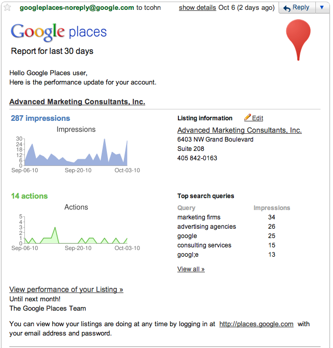Image resolution: width=333 pixels, height=348 pixels.
Task: Click the sender address googleplaces-noreply@google.com
Action: coord(77,8)
